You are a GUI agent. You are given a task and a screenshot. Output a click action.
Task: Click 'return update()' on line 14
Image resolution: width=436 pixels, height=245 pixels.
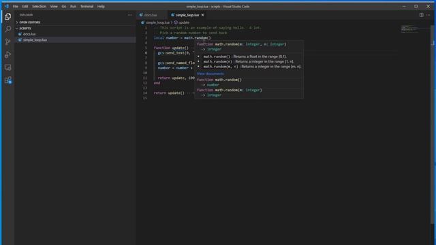click(x=169, y=93)
